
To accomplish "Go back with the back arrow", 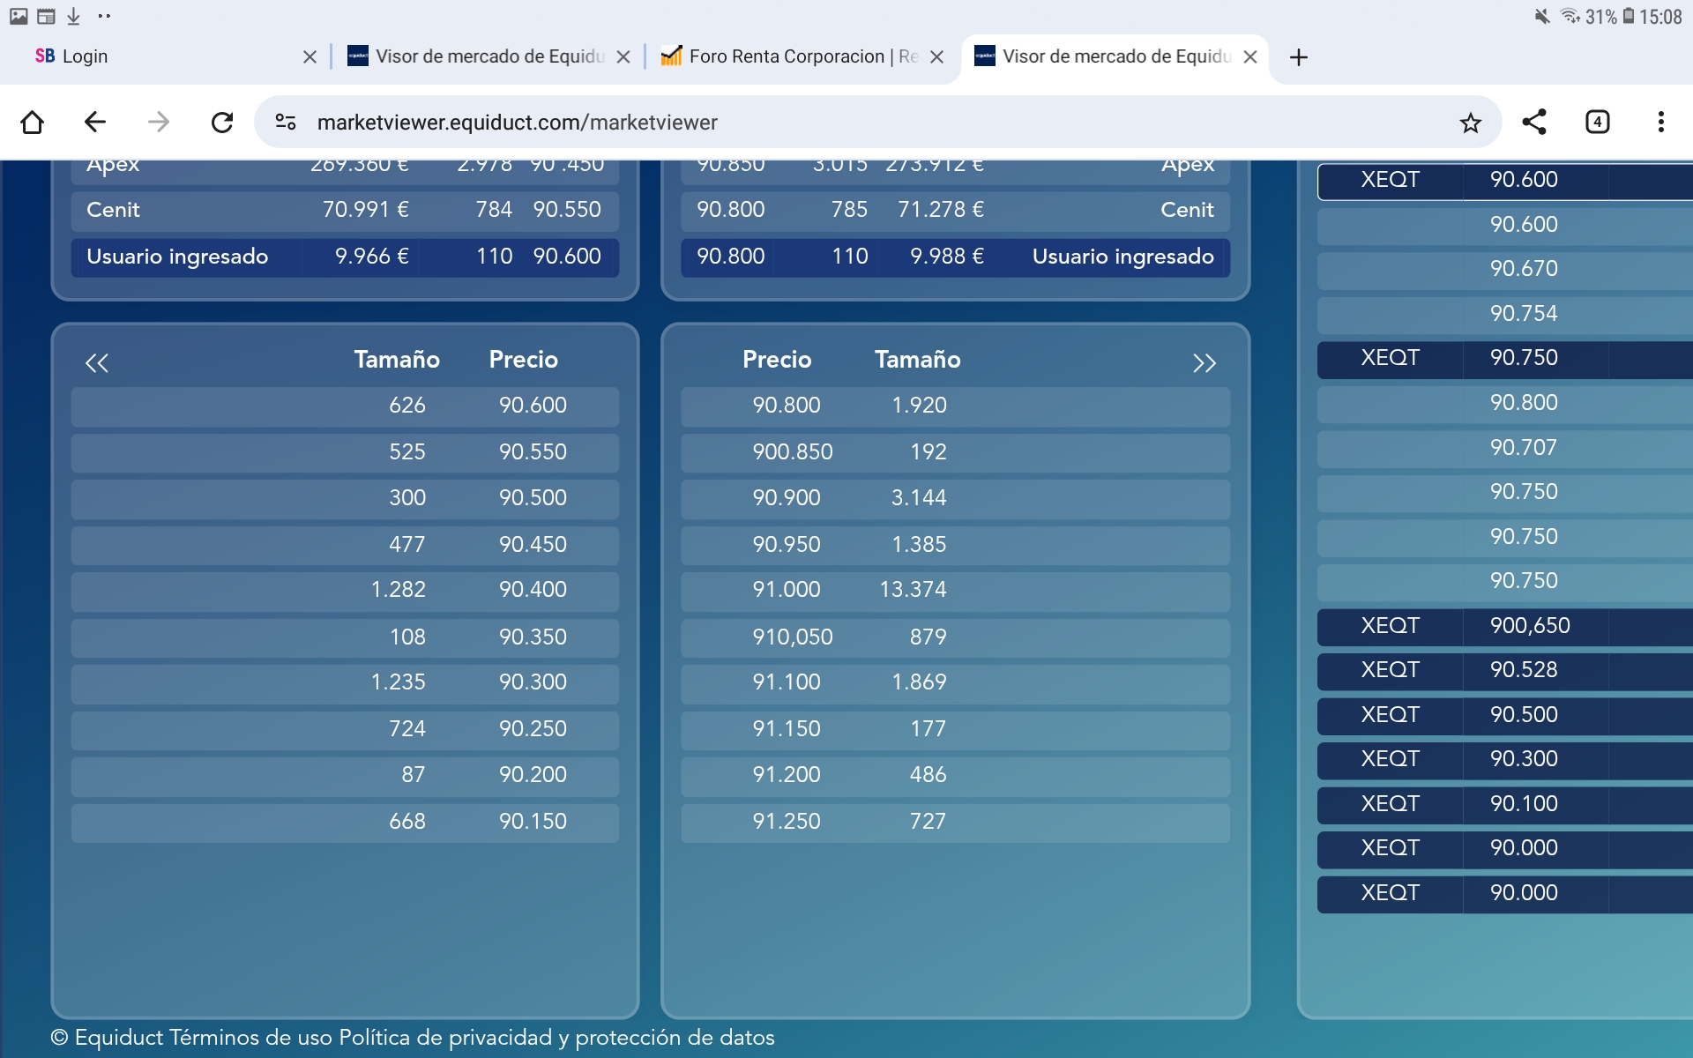I will click(x=94, y=122).
